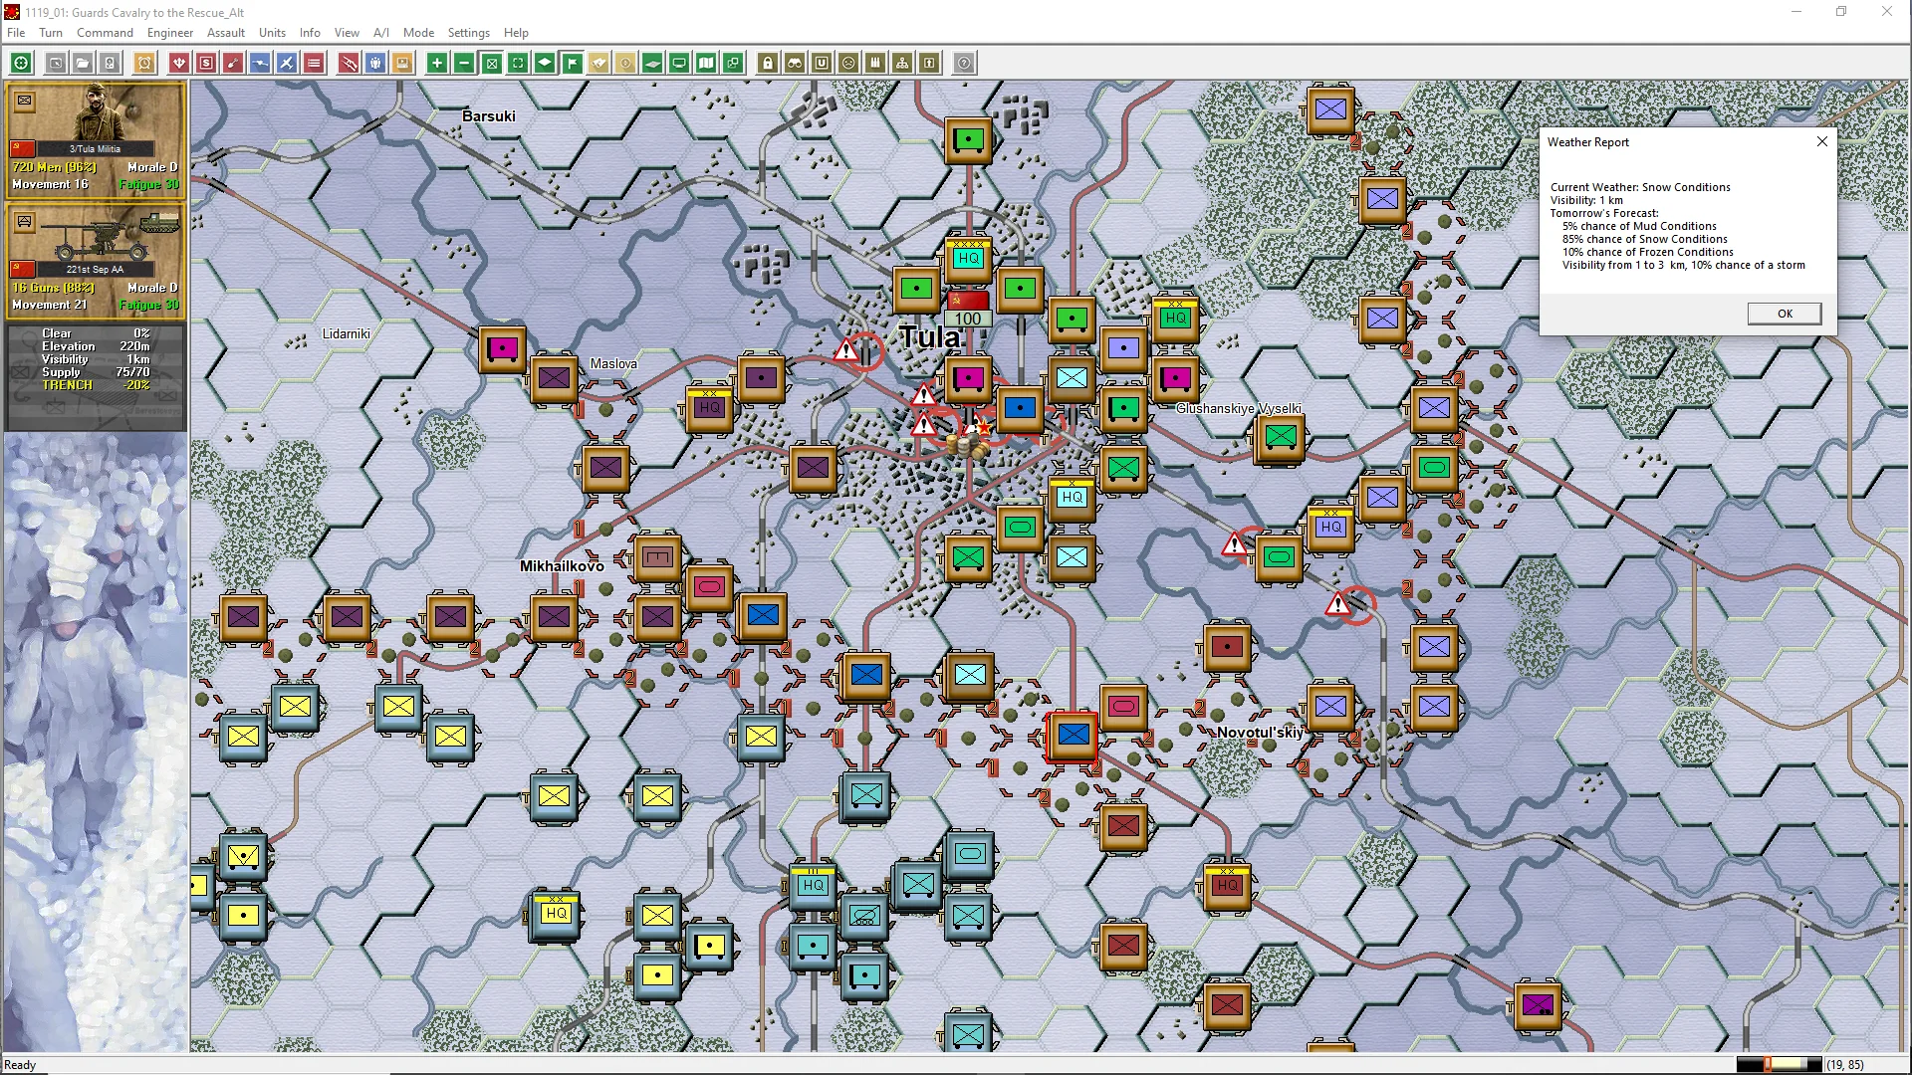Toggle the green crossed-box map display button
This screenshot has width=1912, height=1075.
coord(491,63)
